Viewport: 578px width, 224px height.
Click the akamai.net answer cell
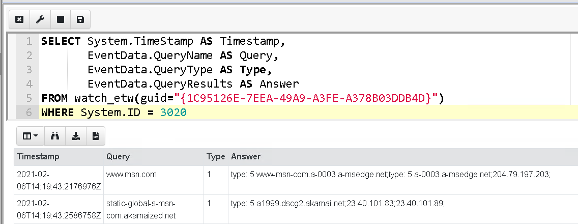(338, 204)
